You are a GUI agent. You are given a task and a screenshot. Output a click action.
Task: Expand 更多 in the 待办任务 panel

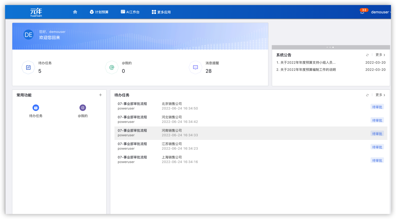(x=380, y=95)
